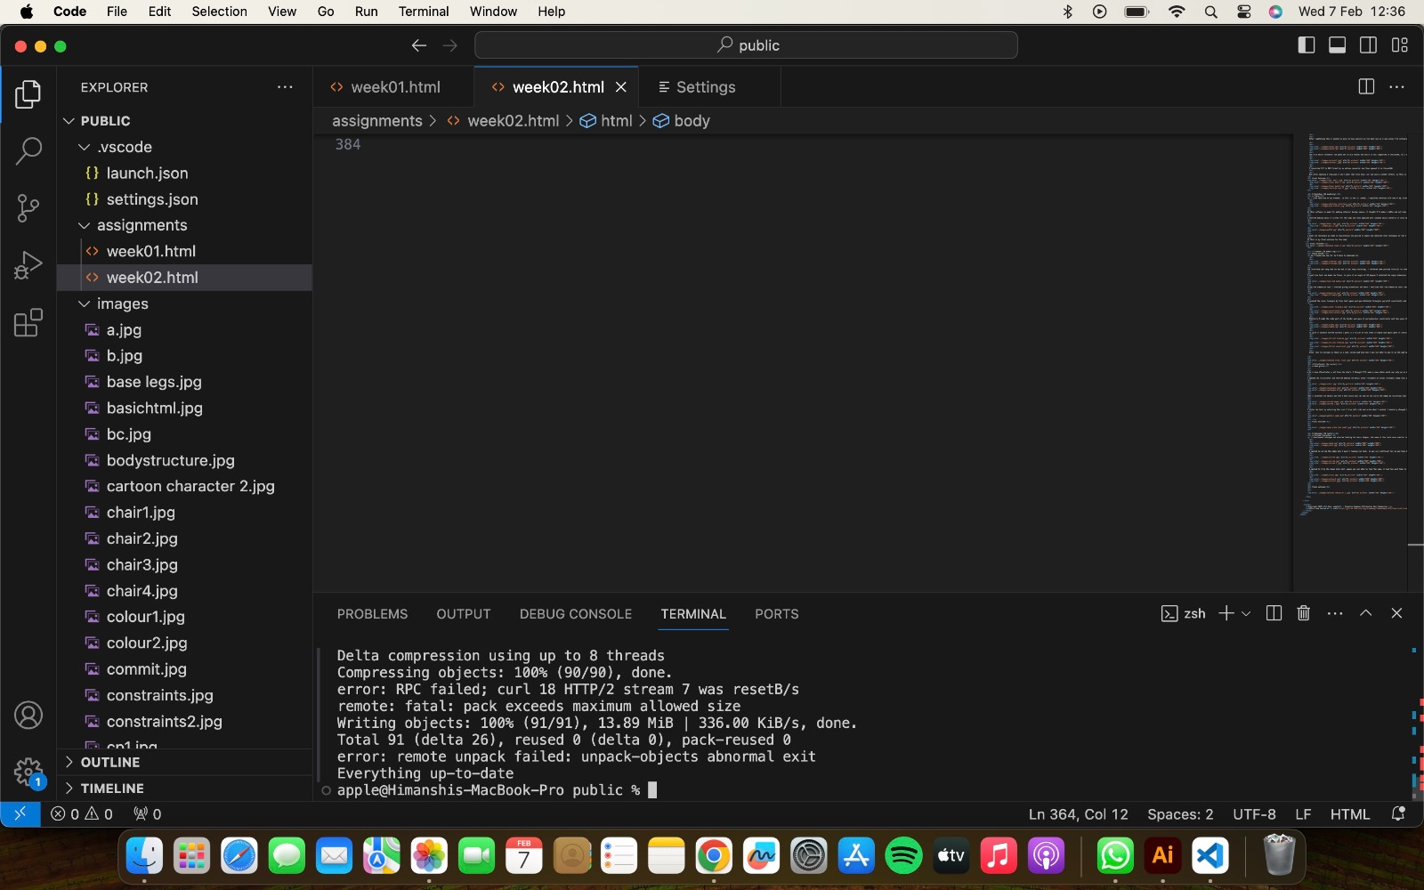Viewport: 1424px width, 890px height.
Task: Split the terminal pane
Action: (x=1274, y=613)
